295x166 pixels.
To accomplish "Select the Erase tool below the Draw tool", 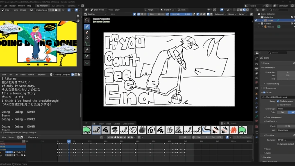I will (87, 32).
